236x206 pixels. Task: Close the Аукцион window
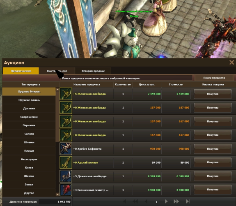coord(231,62)
